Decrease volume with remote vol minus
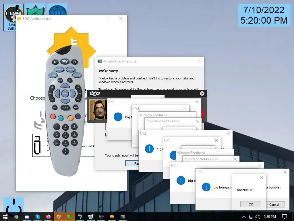Viewport: 294px width, 221px height. click(52, 99)
